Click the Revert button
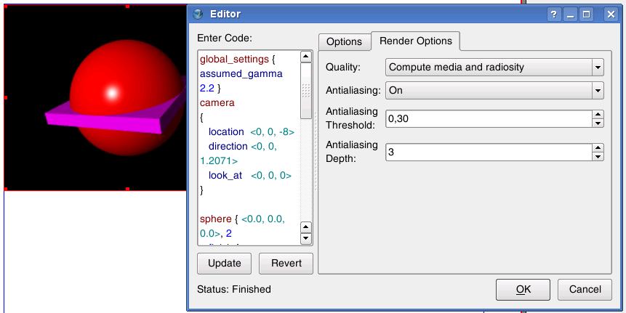 (x=286, y=263)
